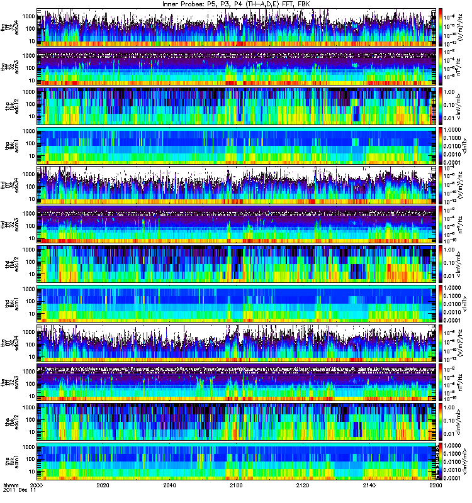Click the 'nT²/Hz' unit label of tha scm3
The height and width of the screenshot is (503, 472).
pyautogui.click(x=459, y=67)
